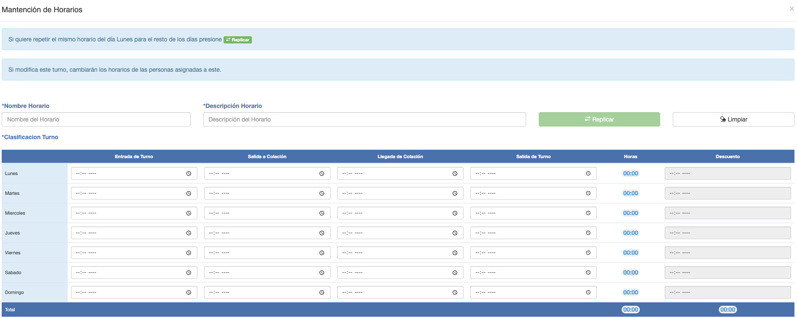This screenshot has height=318, width=797.
Task: Open clock picker for Lunes Entrada de Turno
Action: click(x=188, y=173)
